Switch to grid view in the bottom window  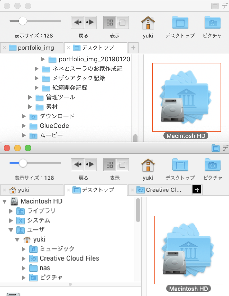[x=109, y=165]
